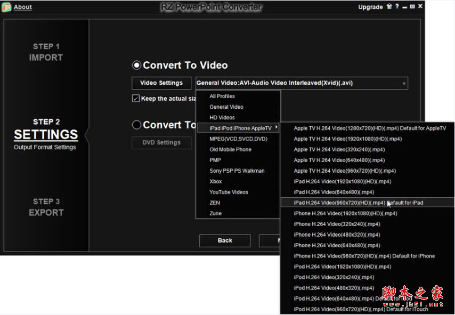Choose General Video category
The width and height of the screenshot is (455, 315).
click(x=238, y=107)
